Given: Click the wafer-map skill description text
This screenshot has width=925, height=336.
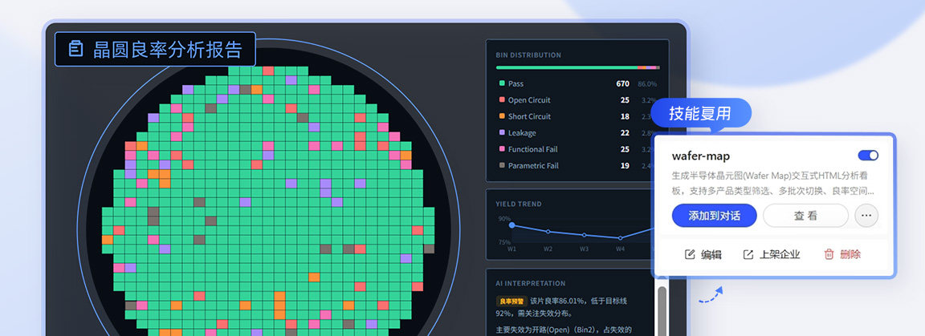Looking at the screenshot, I should pos(772,184).
